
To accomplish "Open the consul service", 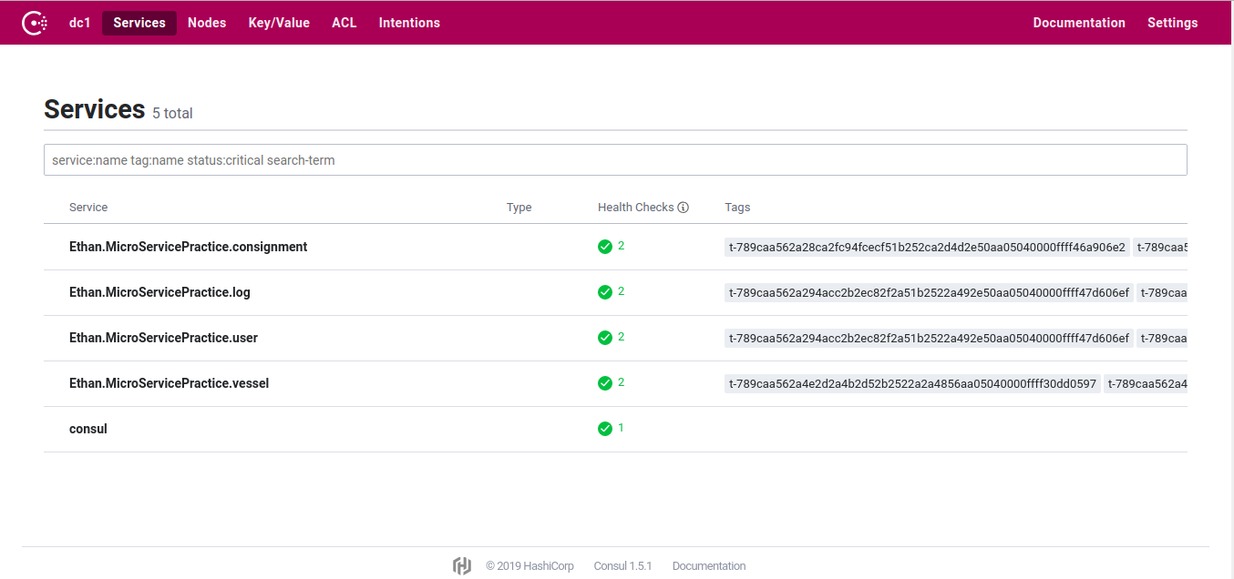I will point(88,429).
